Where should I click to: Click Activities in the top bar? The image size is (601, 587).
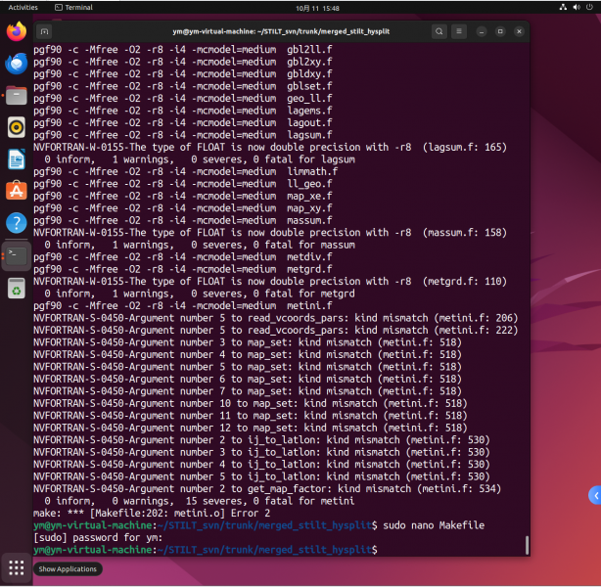coord(23,7)
